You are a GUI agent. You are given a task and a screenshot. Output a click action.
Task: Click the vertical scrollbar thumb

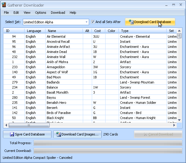[x=179, y=36]
